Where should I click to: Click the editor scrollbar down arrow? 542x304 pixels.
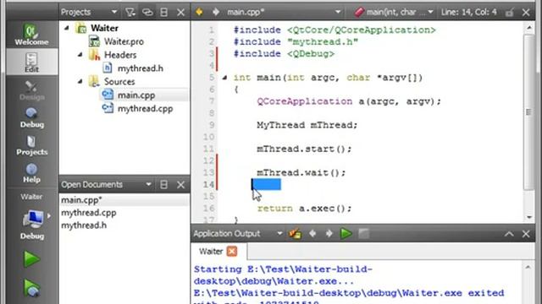click(529, 218)
